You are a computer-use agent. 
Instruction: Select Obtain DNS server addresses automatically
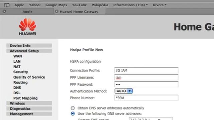tap(73, 108)
